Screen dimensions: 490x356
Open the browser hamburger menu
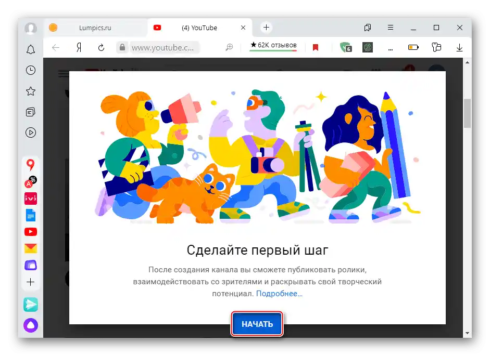pyautogui.click(x=390, y=27)
